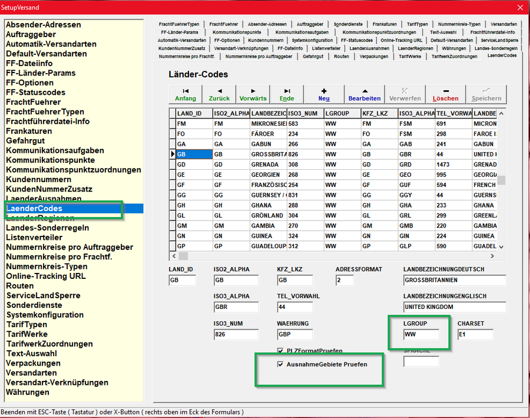Go back one record with Zurück

(x=219, y=94)
